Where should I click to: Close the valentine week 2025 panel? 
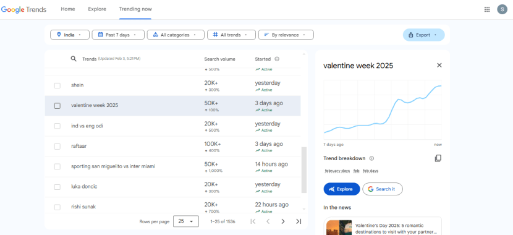[x=439, y=66]
